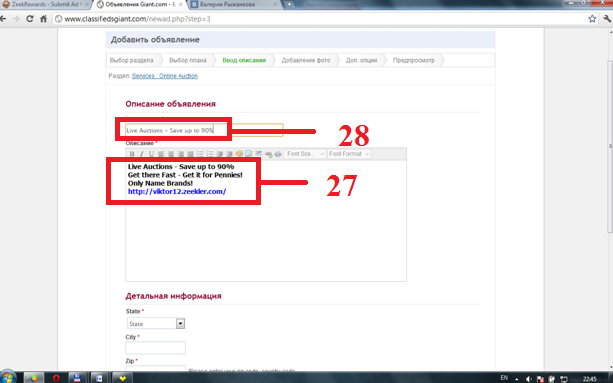
Task: Open the Font Size dropdown
Action: point(305,154)
